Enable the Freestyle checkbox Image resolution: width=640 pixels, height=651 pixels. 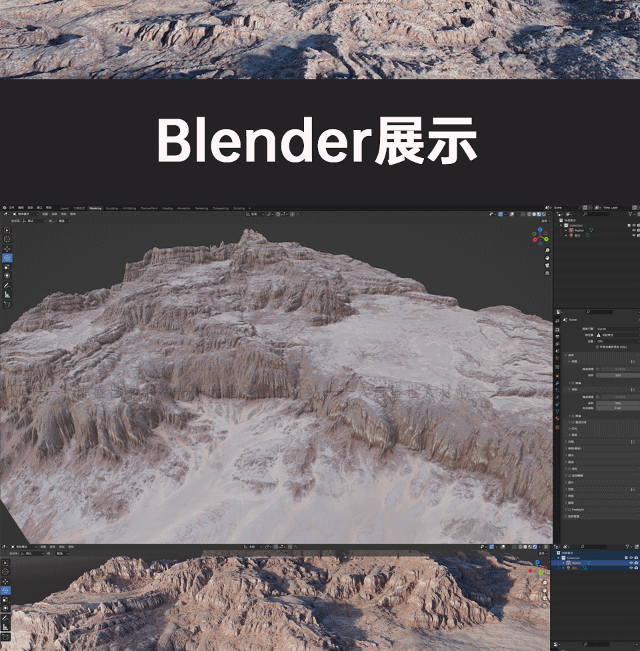570,510
